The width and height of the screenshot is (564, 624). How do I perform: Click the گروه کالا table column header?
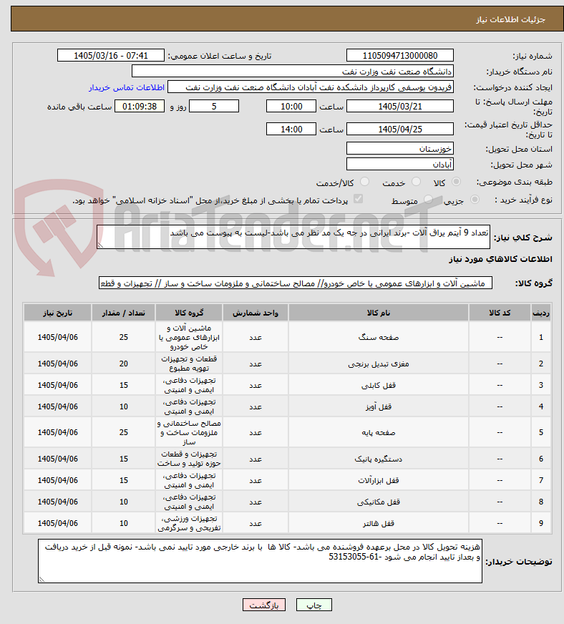pos(189,313)
